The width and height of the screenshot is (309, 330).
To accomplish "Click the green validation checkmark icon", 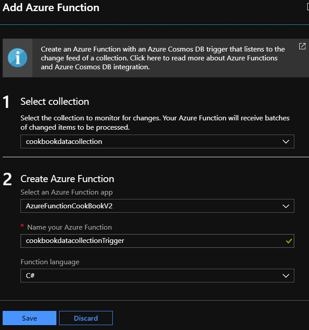I will point(289,241).
